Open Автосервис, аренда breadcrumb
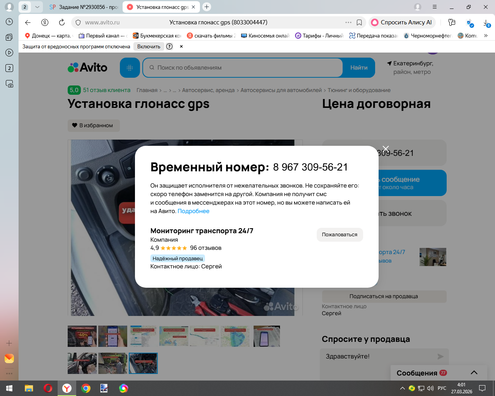The height and width of the screenshot is (396, 495). 208,90
